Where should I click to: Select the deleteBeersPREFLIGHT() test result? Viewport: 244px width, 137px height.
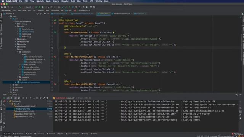coord(26,107)
